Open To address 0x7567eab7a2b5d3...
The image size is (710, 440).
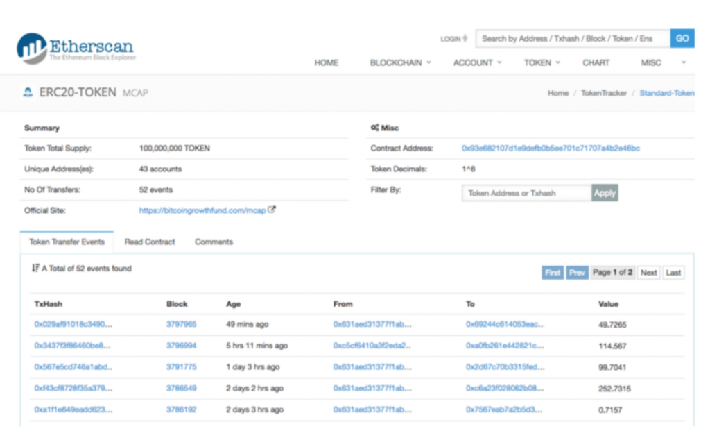[504, 409]
